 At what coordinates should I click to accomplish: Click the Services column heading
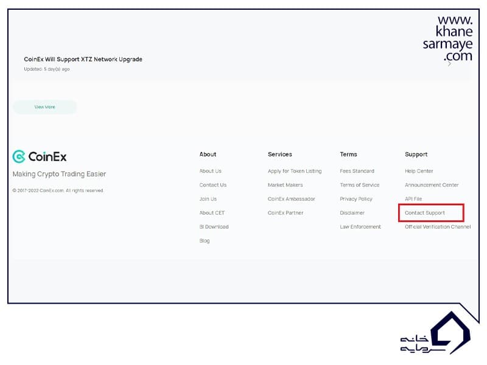coord(280,155)
